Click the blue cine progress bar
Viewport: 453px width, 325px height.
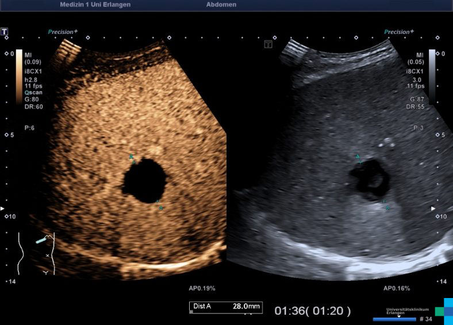click(x=394, y=319)
